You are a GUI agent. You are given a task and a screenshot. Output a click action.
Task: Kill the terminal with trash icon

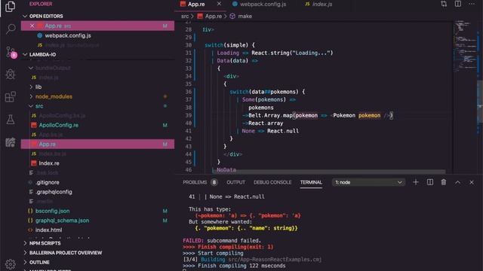tap(444, 182)
